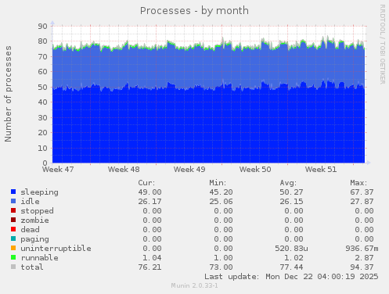Click sleeping current value 49.00
This screenshot has height=294, width=389.
click(x=149, y=192)
